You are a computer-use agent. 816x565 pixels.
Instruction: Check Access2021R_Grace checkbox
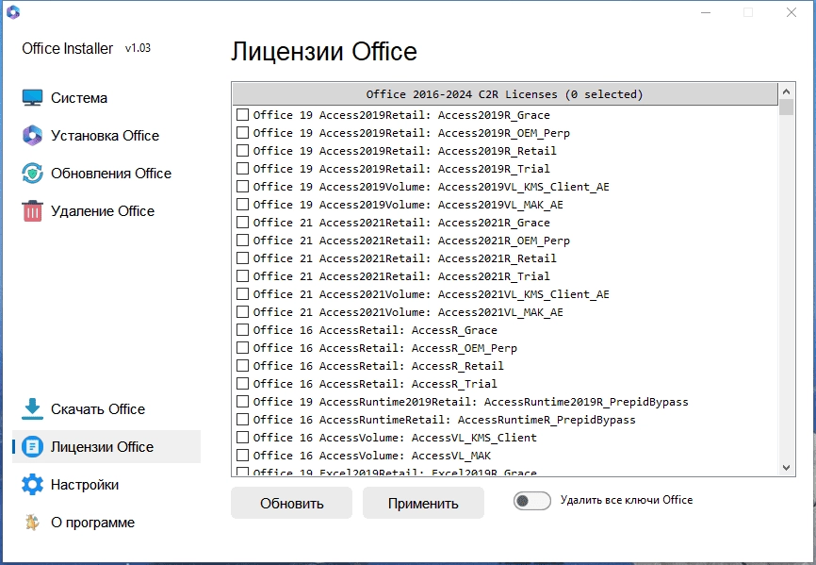[x=242, y=223]
